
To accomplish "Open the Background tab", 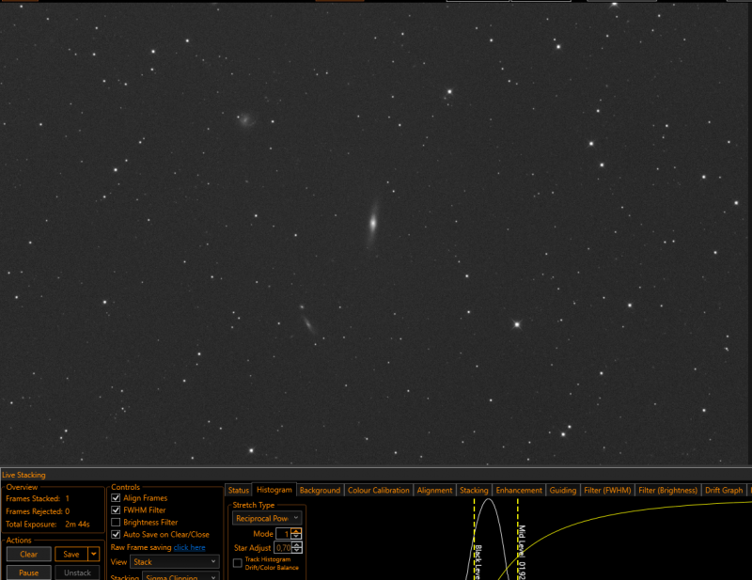I will tap(320, 491).
